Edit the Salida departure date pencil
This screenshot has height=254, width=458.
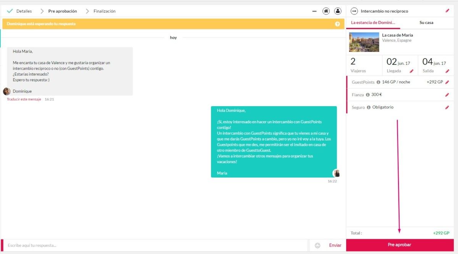click(x=447, y=71)
